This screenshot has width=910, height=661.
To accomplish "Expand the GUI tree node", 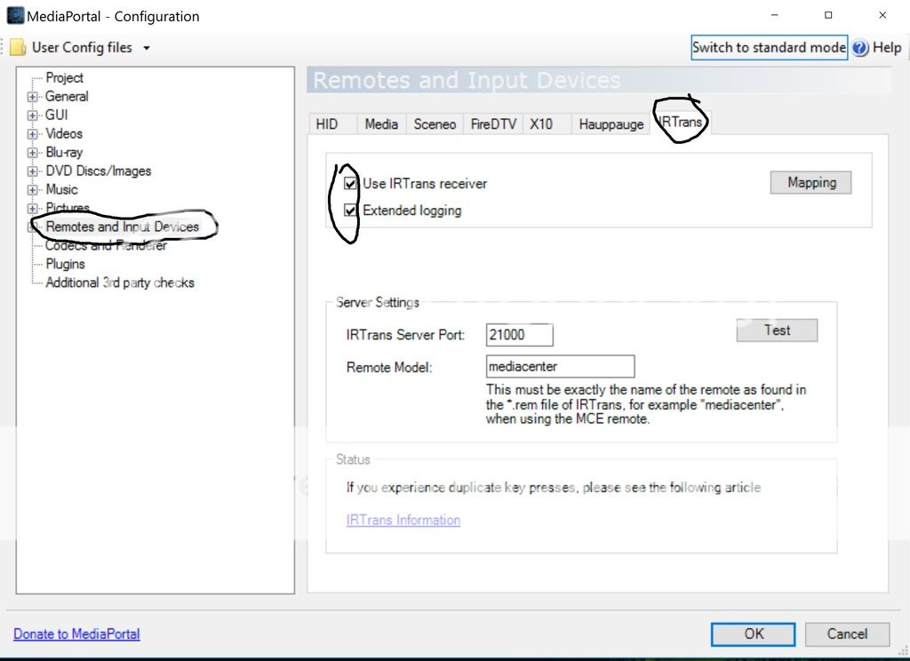I will [x=33, y=115].
